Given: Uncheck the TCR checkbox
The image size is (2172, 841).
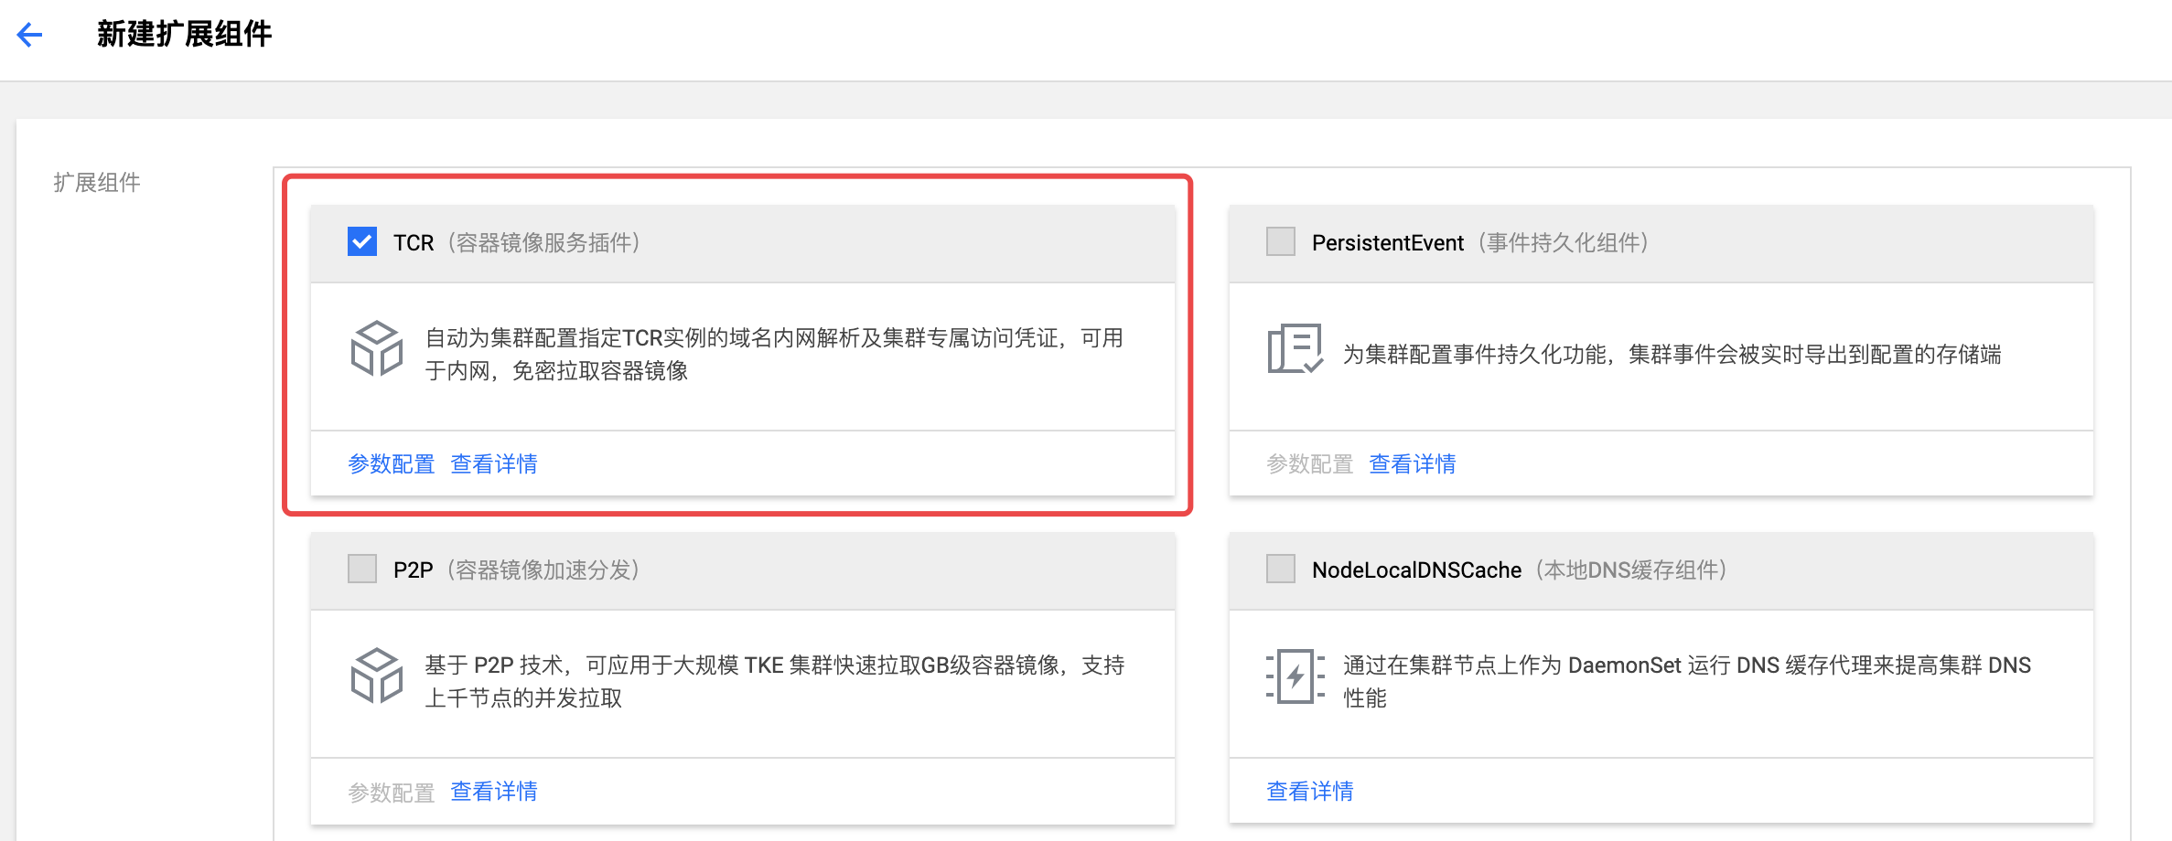Looking at the screenshot, I should [362, 241].
